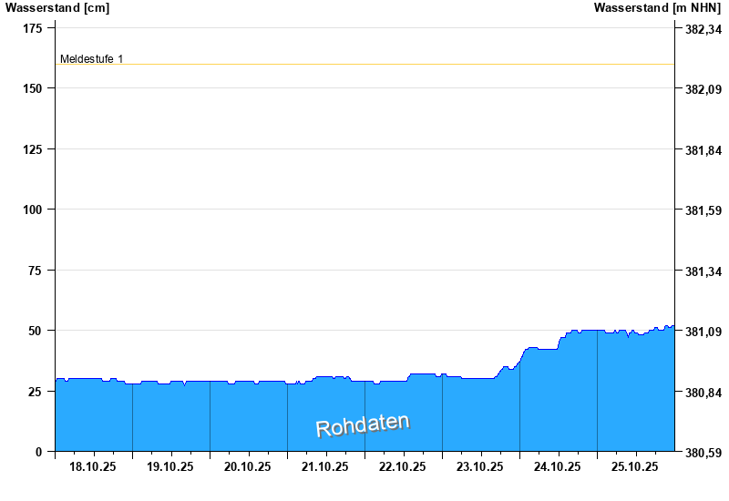Click the date label 22.10.25

[402, 467]
